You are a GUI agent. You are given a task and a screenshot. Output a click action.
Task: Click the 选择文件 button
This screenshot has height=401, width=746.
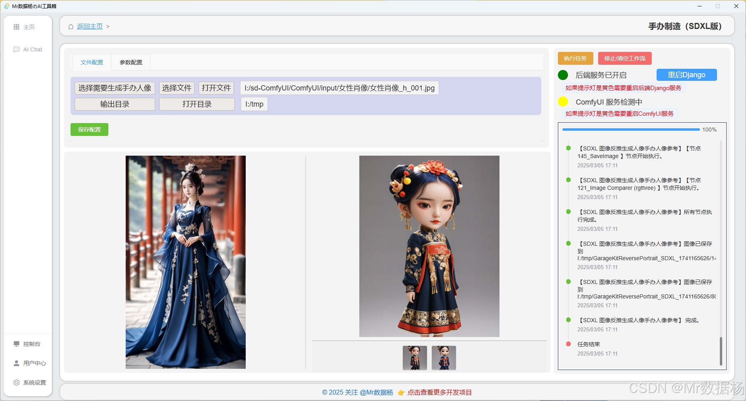pyautogui.click(x=177, y=88)
